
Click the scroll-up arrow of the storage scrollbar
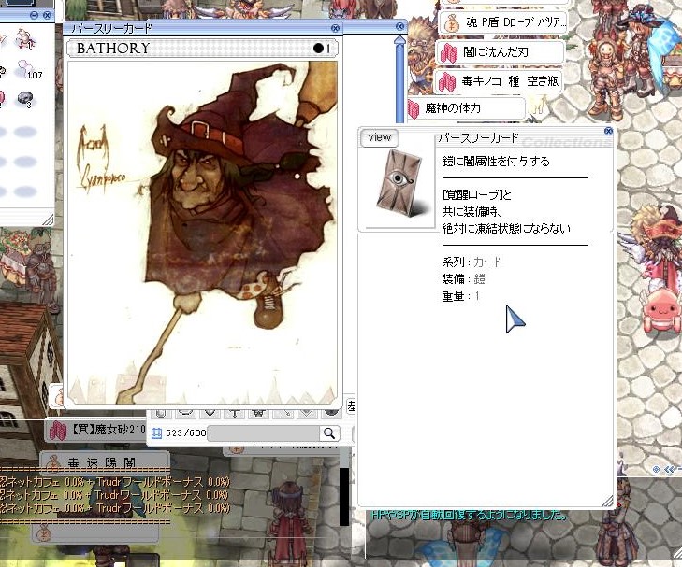(399, 41)
